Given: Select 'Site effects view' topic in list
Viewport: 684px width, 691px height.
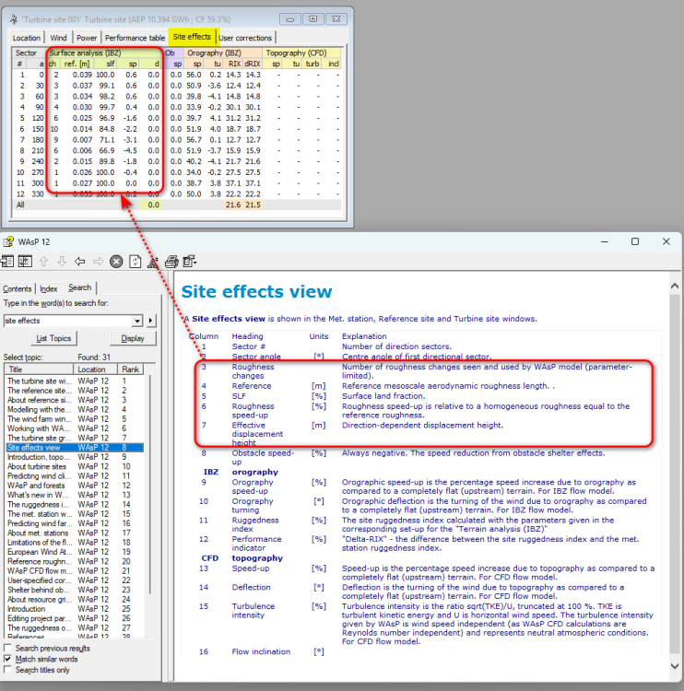Looking at the screenshot, I should pyautogui.click(x=37, y=447).
